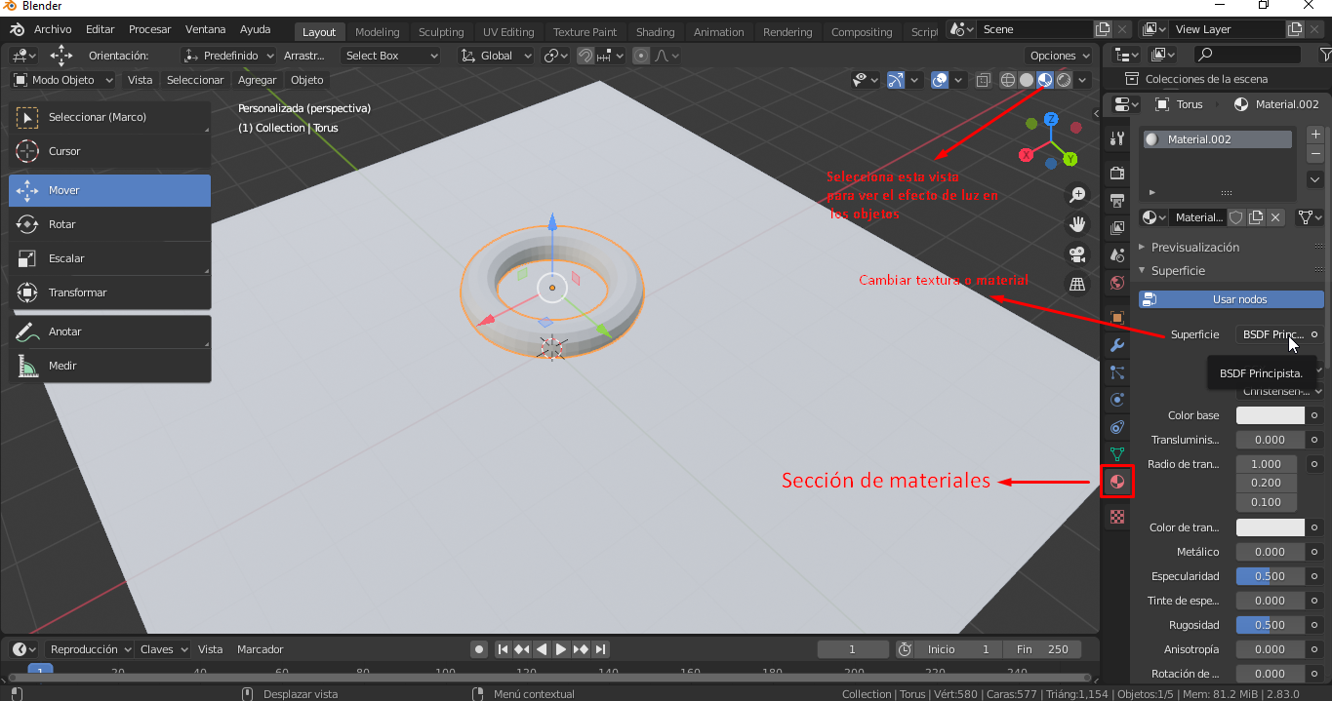The height and width of the screenshot is (701, 1332).
Task: Click the Color base swatch
Action: (1269, 414)
